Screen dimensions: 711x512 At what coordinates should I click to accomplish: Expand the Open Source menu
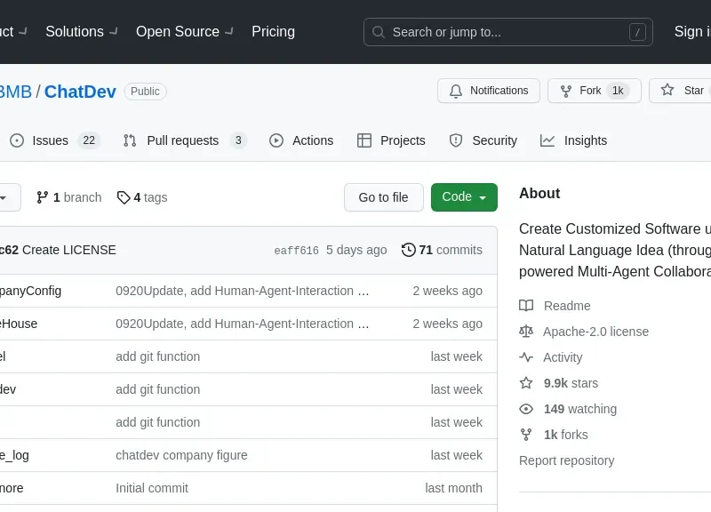click(184, 31)
